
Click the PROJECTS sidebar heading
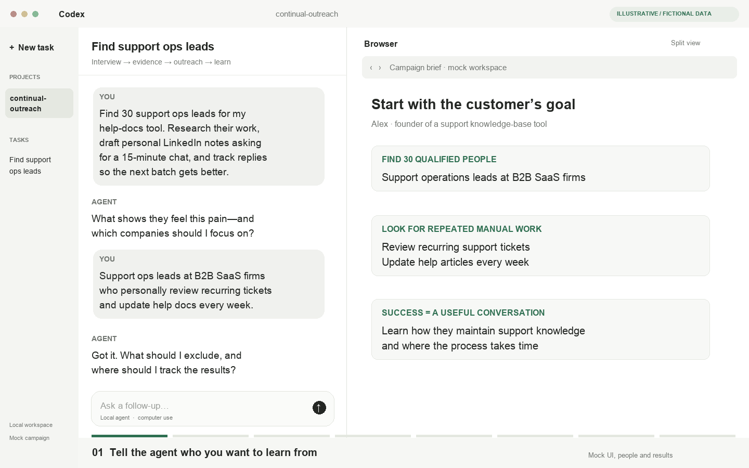(24, 77)
